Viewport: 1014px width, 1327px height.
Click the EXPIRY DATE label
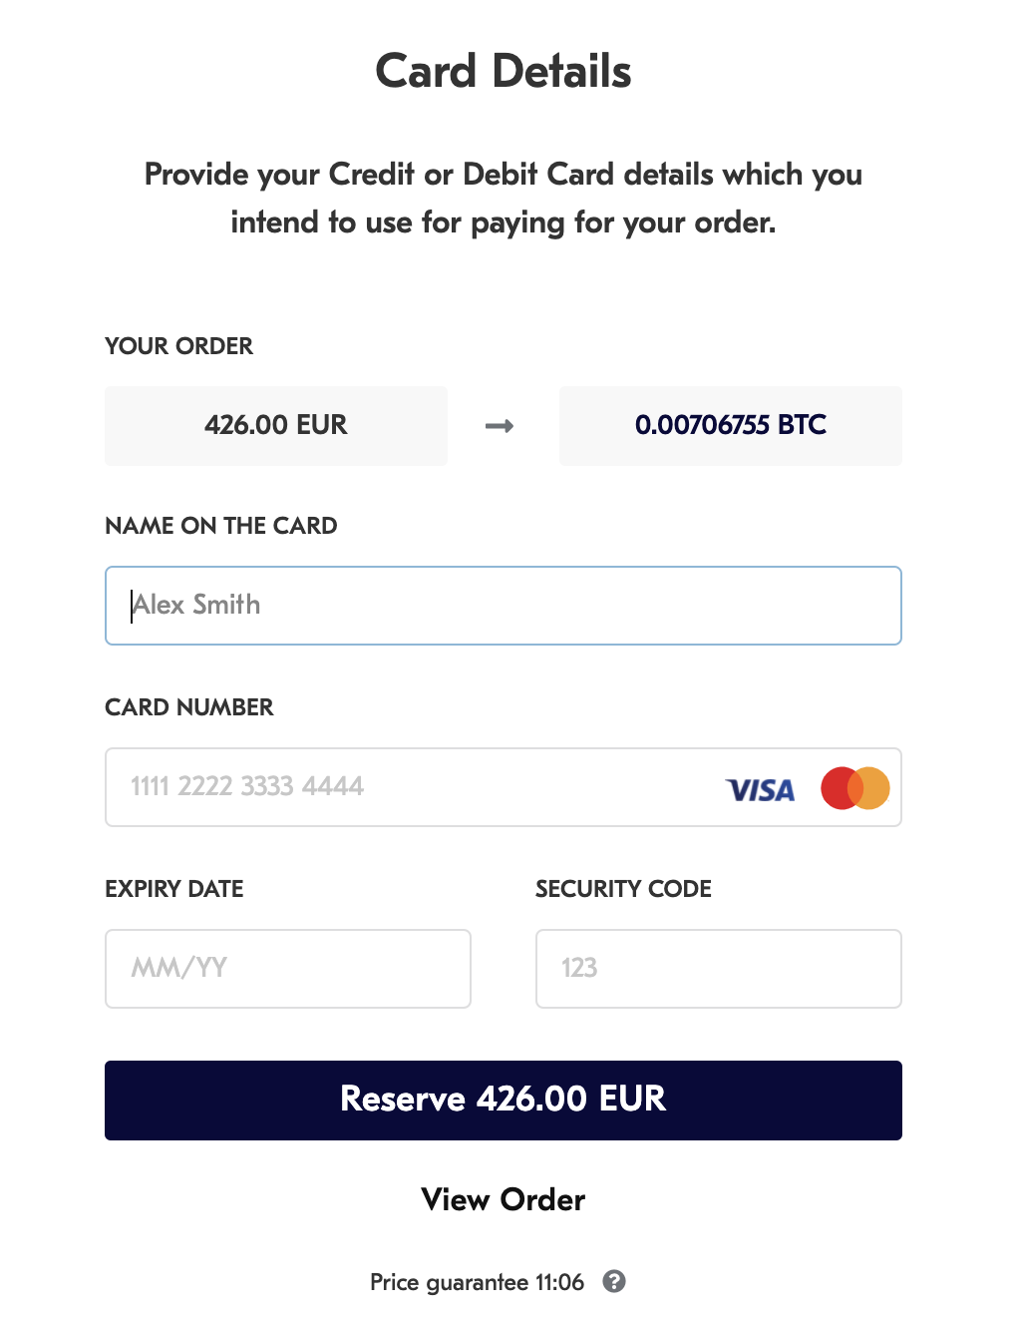point(174,889)
